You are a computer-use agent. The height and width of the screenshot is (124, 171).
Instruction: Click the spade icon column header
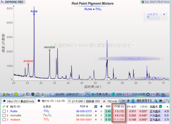[x=101, y=107]
